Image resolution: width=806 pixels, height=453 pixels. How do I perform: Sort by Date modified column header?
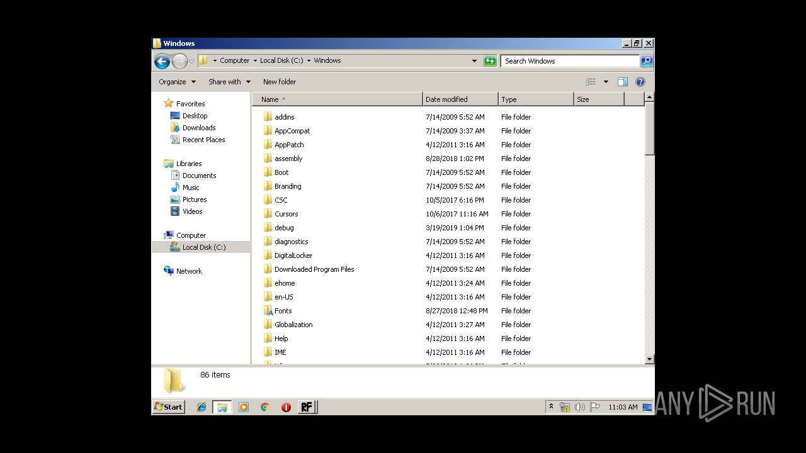tap(460, 99)
